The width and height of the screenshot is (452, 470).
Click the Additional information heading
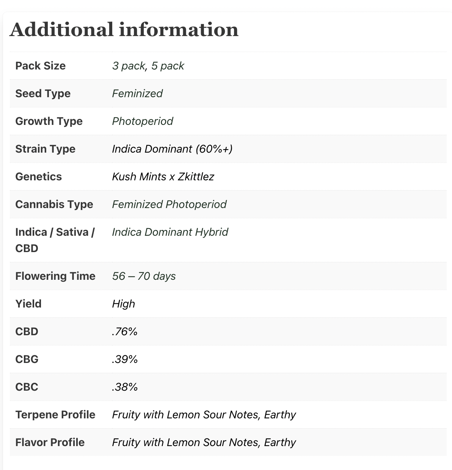tap(124, 30)
